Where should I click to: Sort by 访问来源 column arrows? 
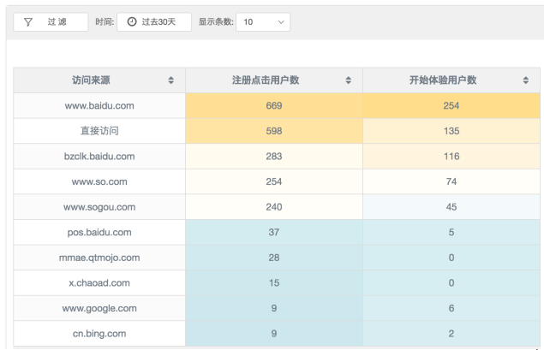point(170,80)
